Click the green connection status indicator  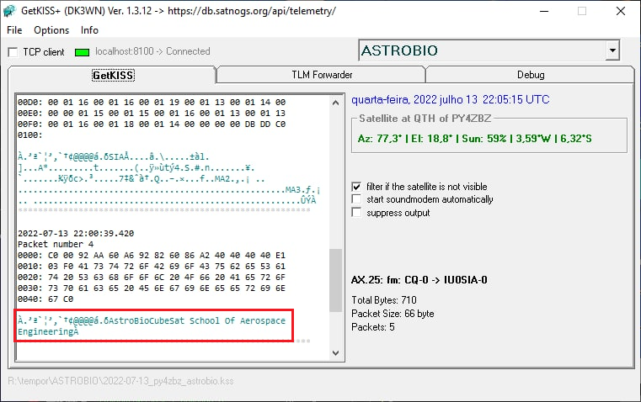click(82, 52)
